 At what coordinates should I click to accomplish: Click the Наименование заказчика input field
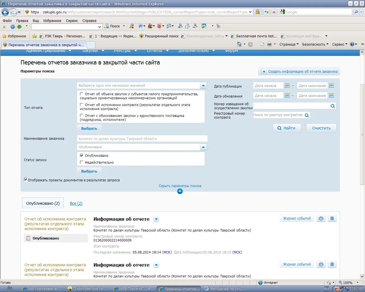point(142,139)
